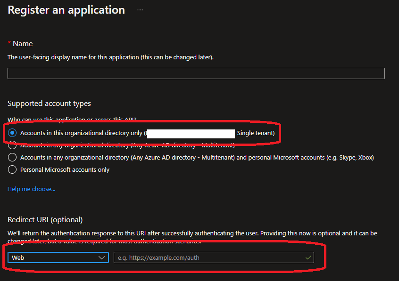This screenshot has width=399, height=281.
Task: Focus the application Name text field
Action: (x=196, y=73)
